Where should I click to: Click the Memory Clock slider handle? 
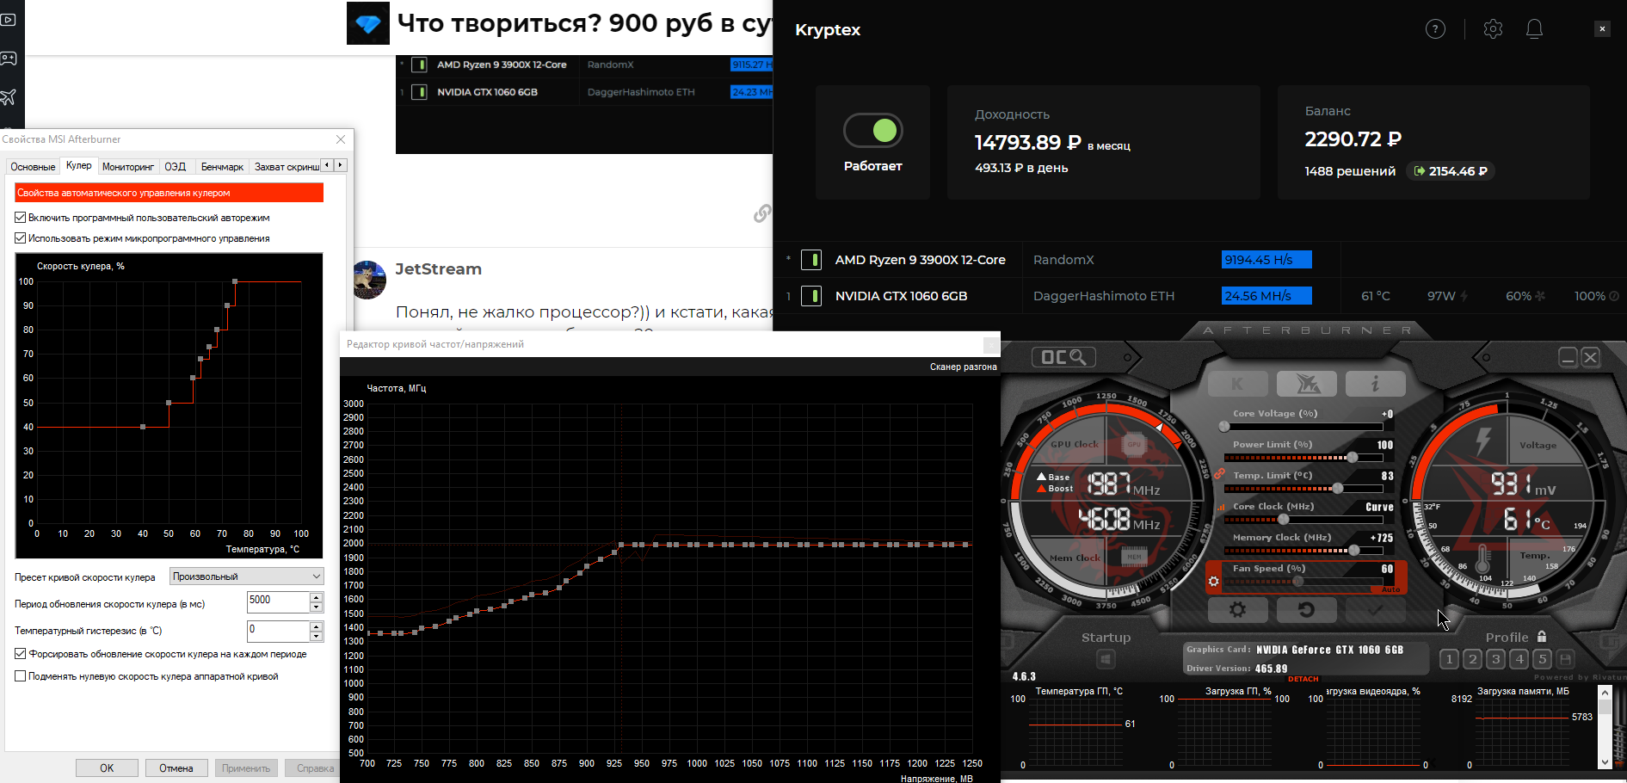pyautogui.click(x=1354, y=551)
